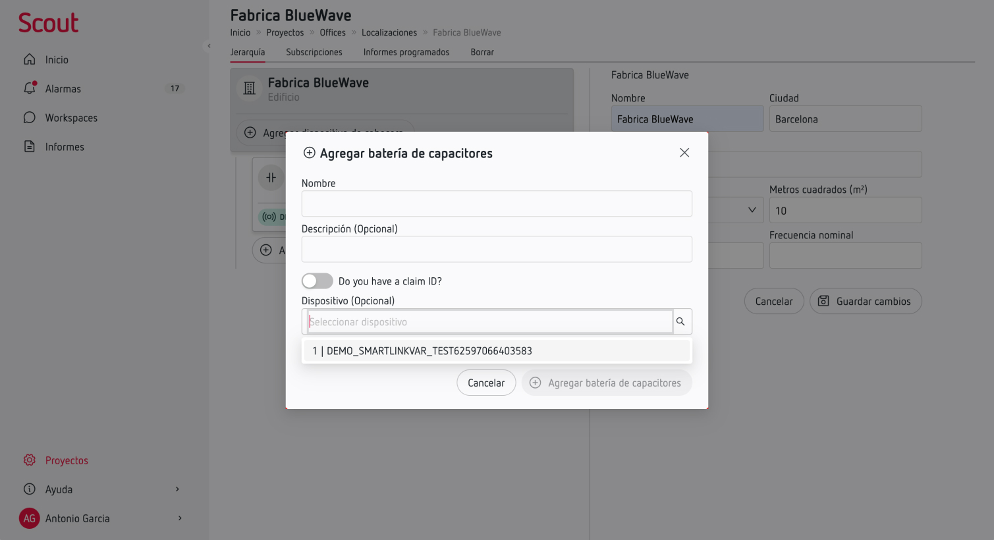Image resolution: width=994 pixels, height=540 pixels.
Task: Close the dialog with the X icon
Action: [684, 153]
